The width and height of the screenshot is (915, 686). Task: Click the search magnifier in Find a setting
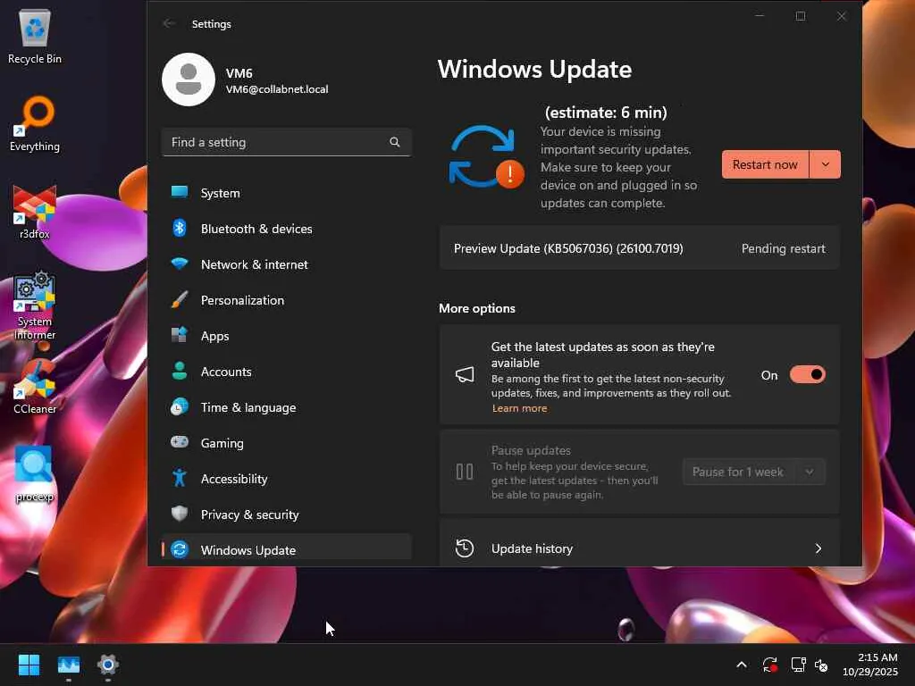395,142
